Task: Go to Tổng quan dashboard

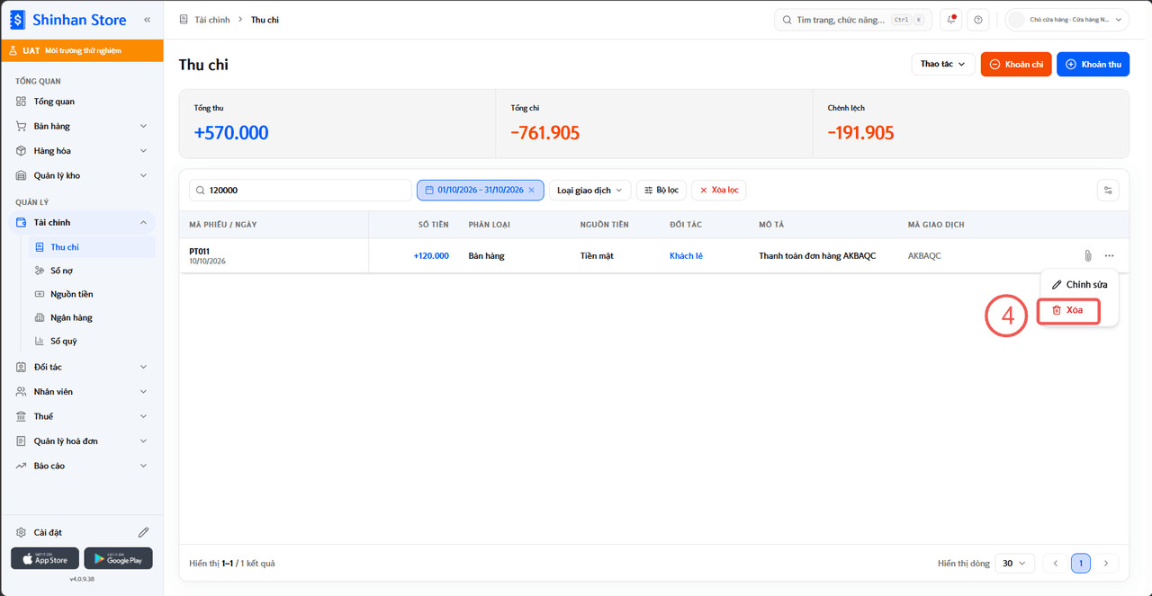Action: 82,102
